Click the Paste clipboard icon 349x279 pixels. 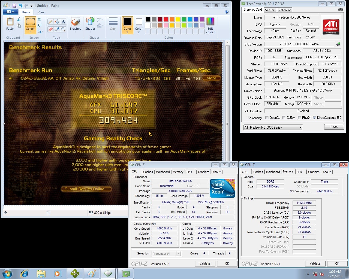10,22
